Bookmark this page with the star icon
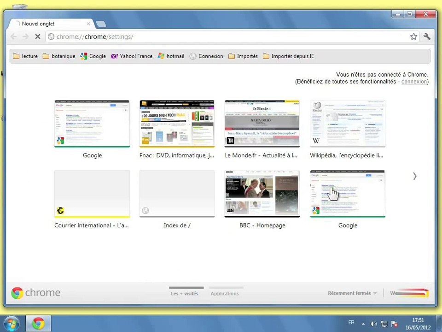Screen dimensions: 442x332 [413, 36]
